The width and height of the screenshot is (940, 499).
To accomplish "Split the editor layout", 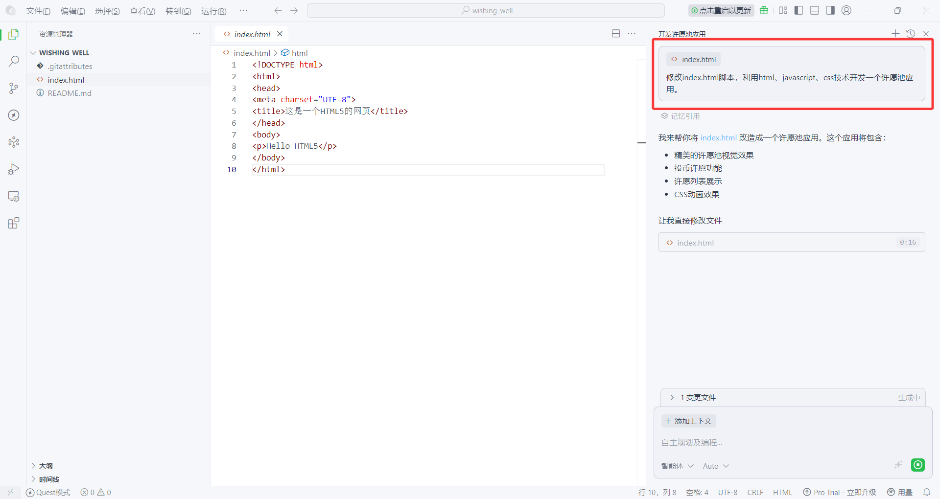I will [x=616, y=33].
